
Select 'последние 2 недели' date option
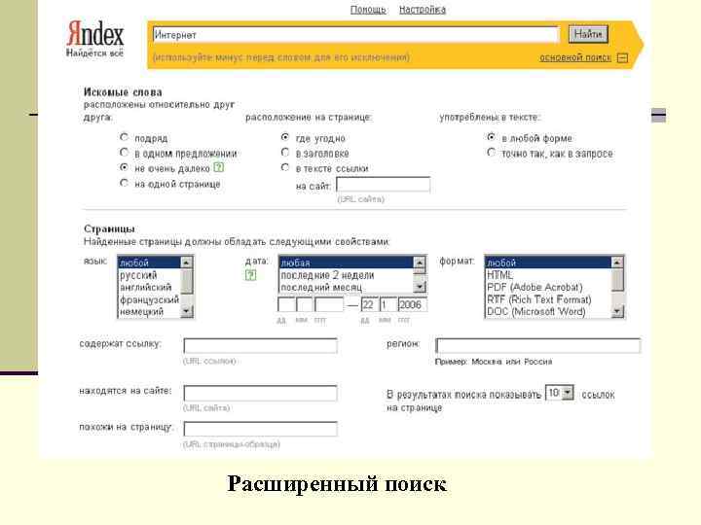click(346, 275)
